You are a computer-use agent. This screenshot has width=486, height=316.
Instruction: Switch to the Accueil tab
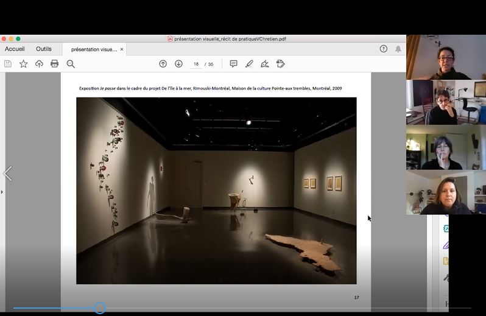click(x=15, y=49)
